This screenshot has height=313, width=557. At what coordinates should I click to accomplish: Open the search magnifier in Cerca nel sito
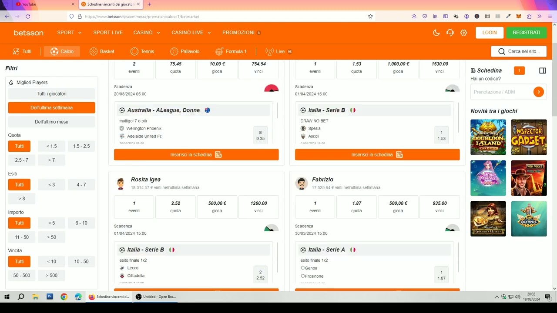(502, 51)
